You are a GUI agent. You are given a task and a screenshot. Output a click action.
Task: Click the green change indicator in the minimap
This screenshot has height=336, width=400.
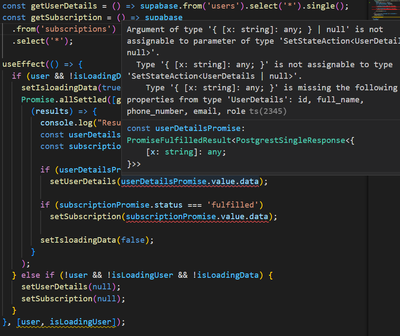tap(370, 3)
